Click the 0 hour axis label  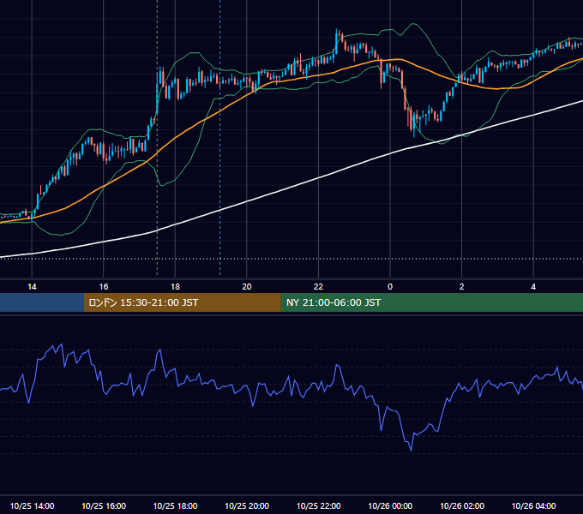click(390, 287)
